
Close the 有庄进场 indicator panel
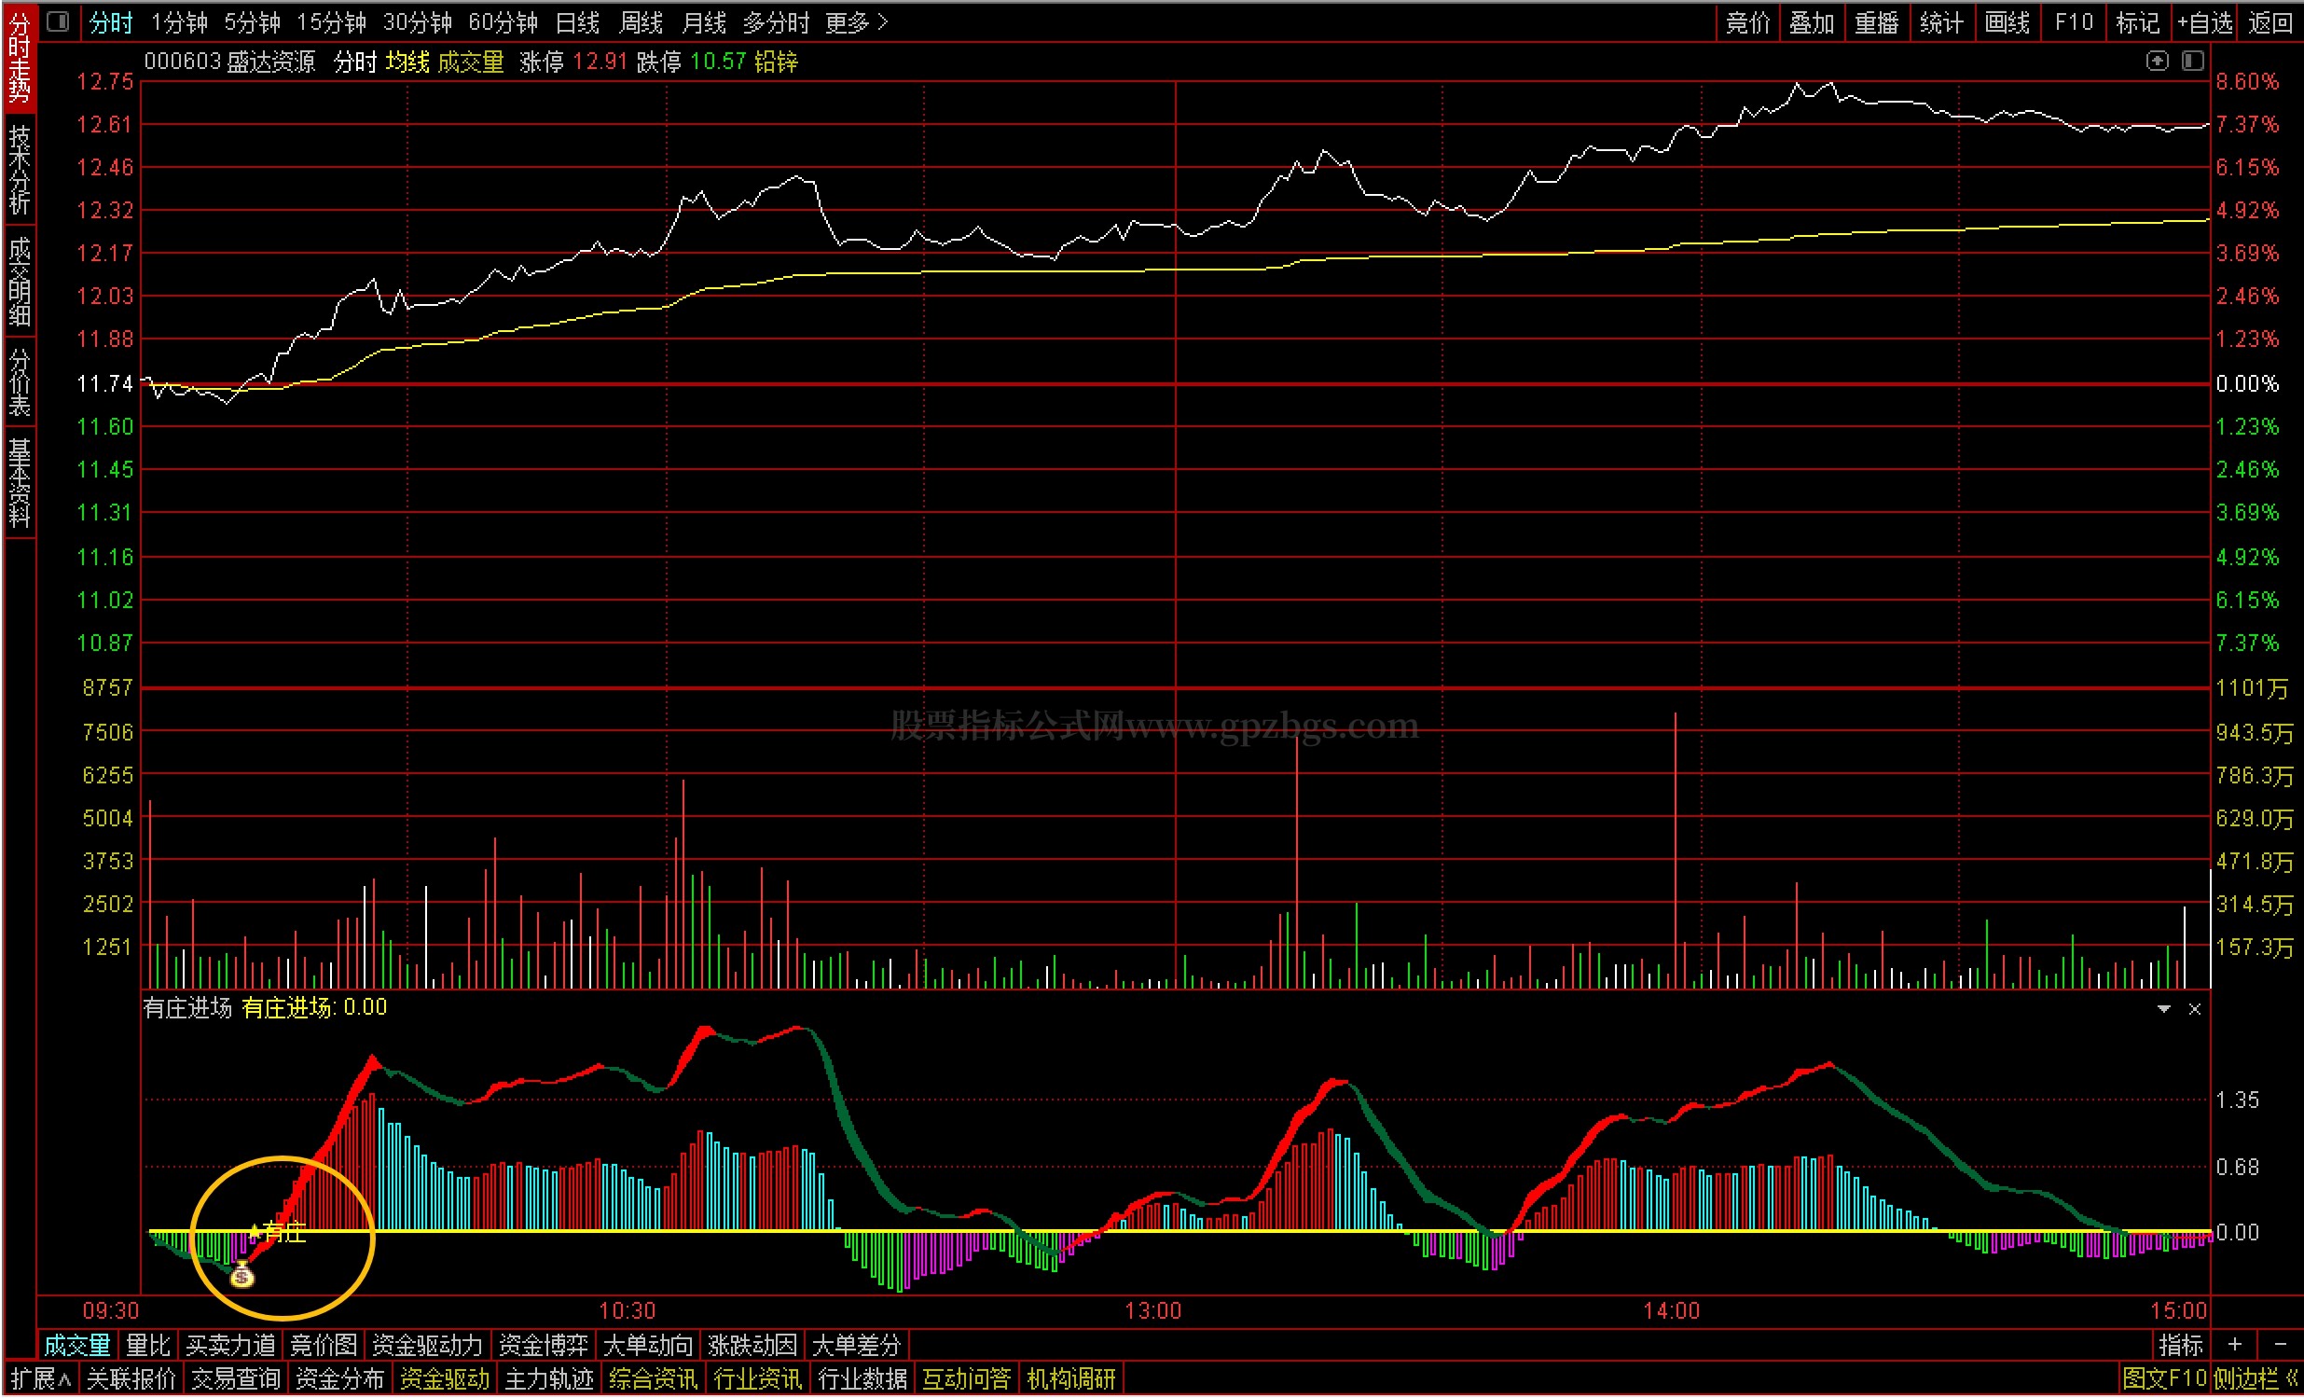[x=2194, y=1009]
